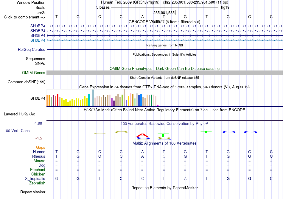Click the -4.5 PhyloP lower scale value

39,138
